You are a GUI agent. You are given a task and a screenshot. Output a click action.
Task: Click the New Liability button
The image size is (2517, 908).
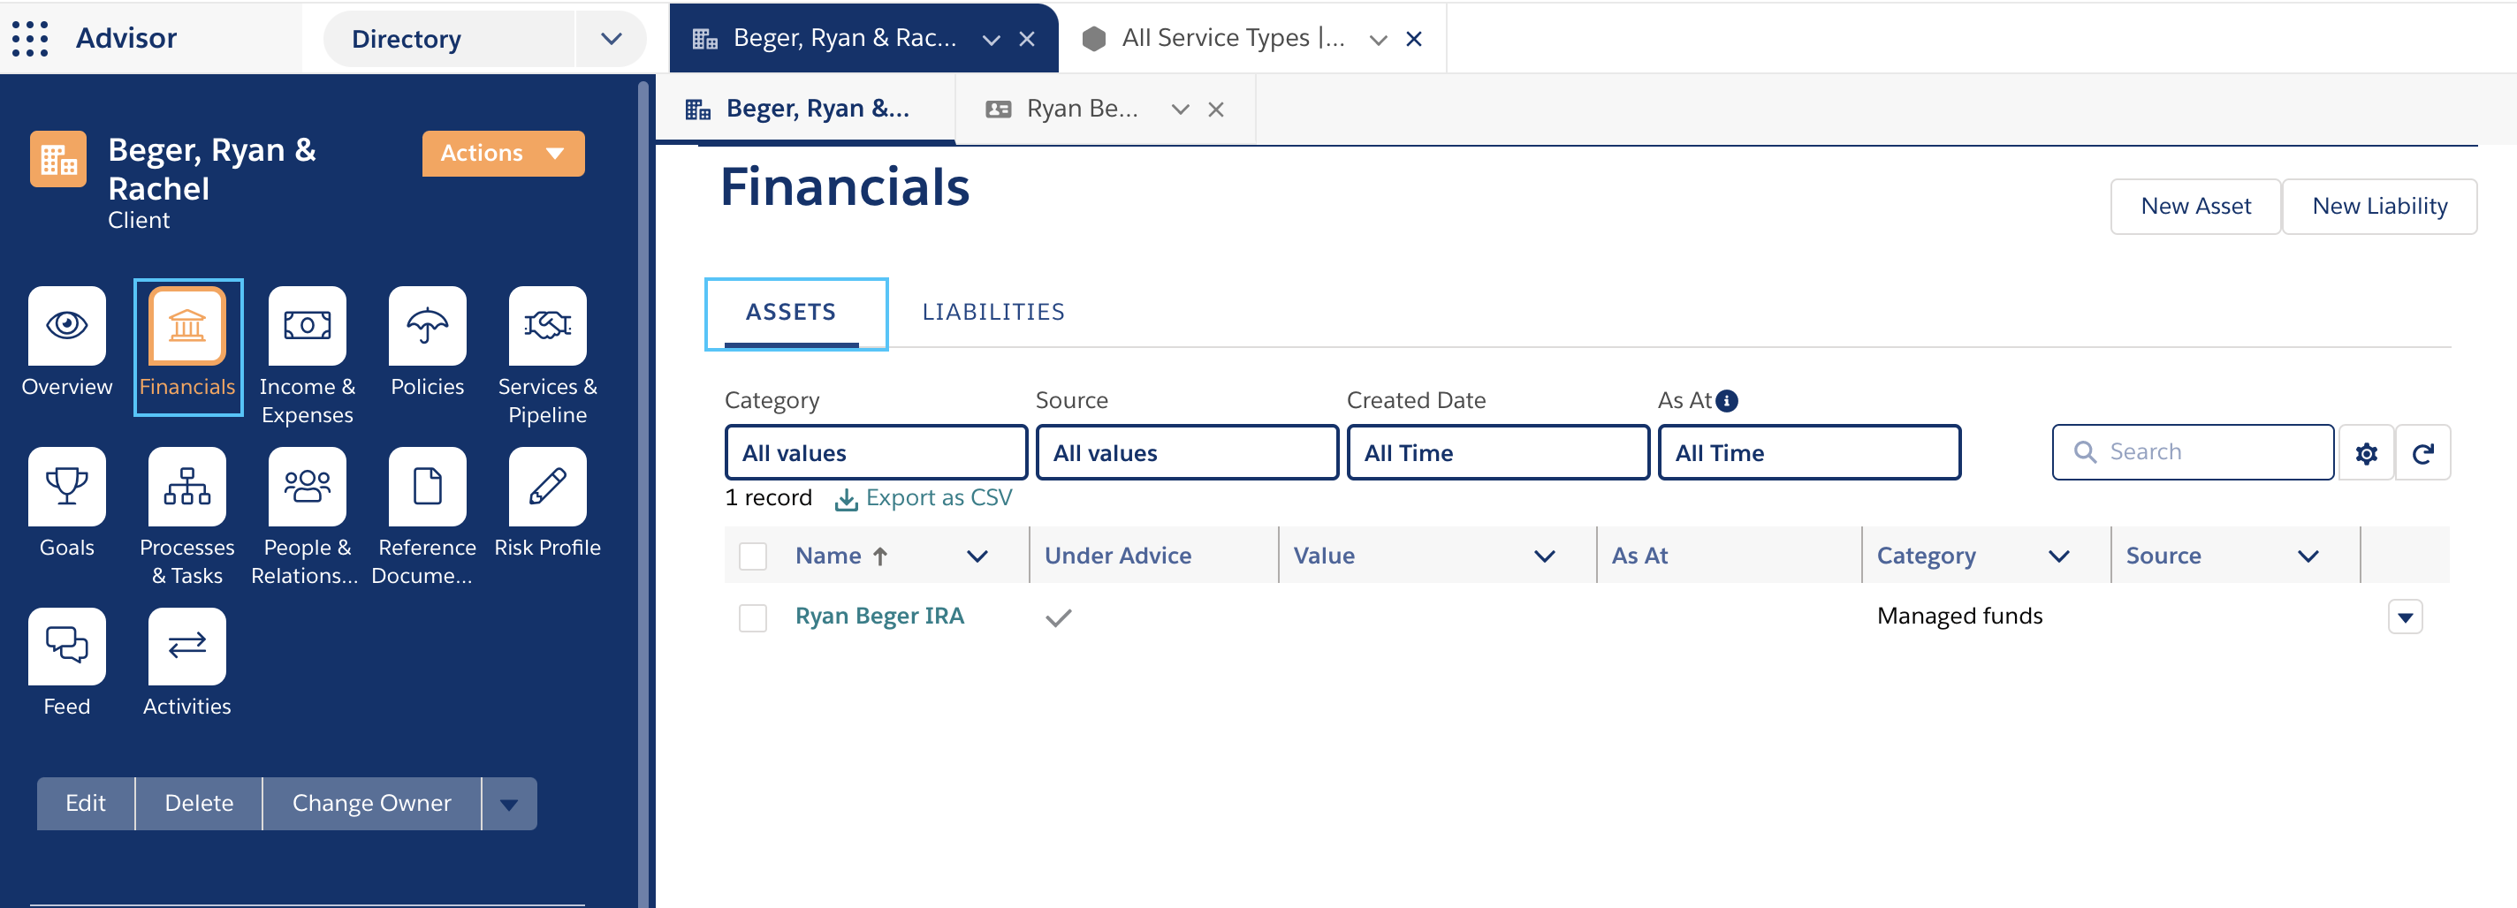click(2379, 206)
